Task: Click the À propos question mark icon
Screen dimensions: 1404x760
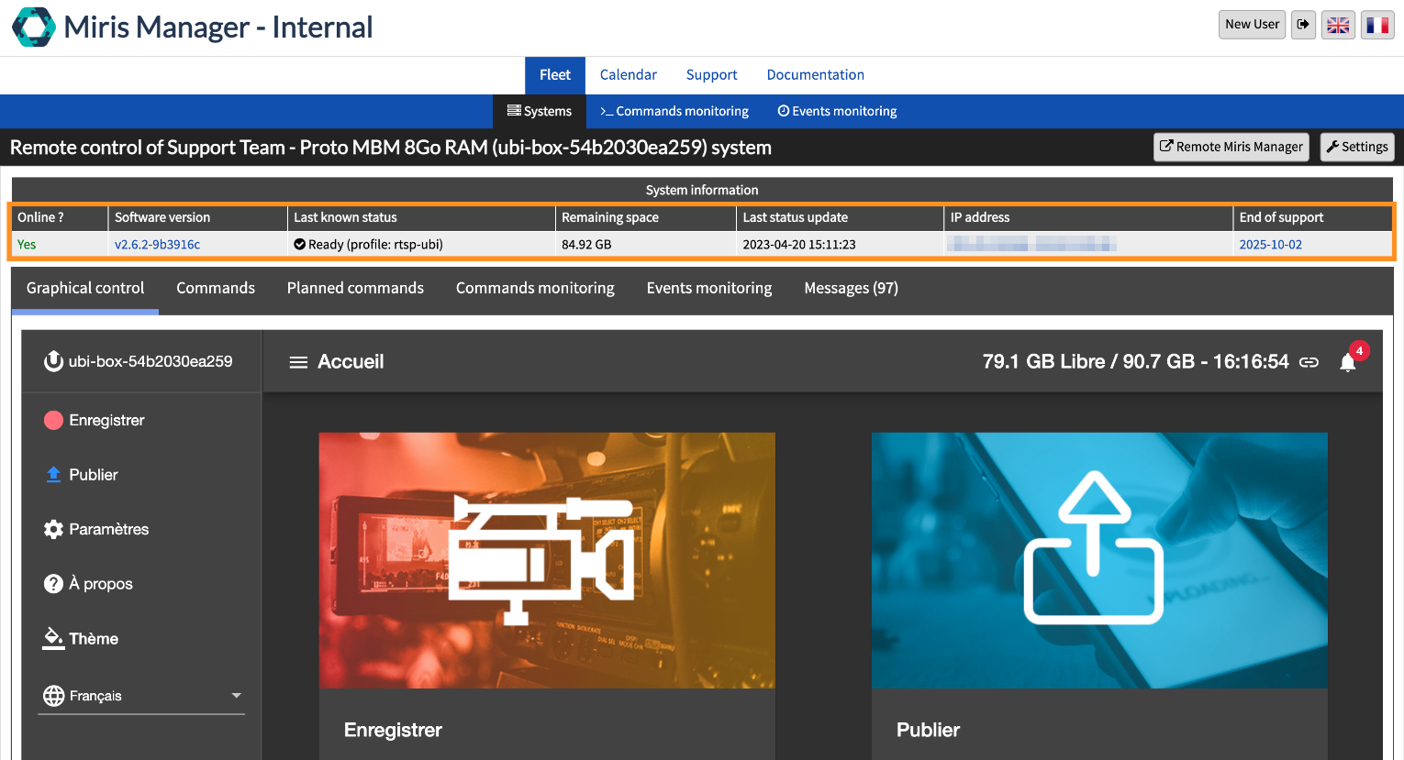Action: pyautogui.click(x=53, y=584)
